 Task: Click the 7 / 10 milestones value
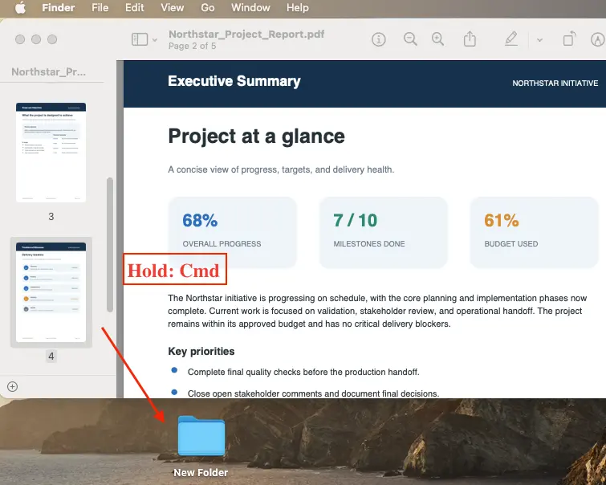(x=356, y=221)
